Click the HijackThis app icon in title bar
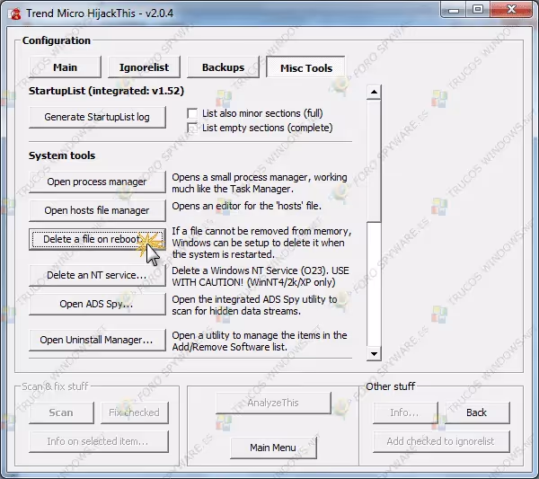 [14, 13]
